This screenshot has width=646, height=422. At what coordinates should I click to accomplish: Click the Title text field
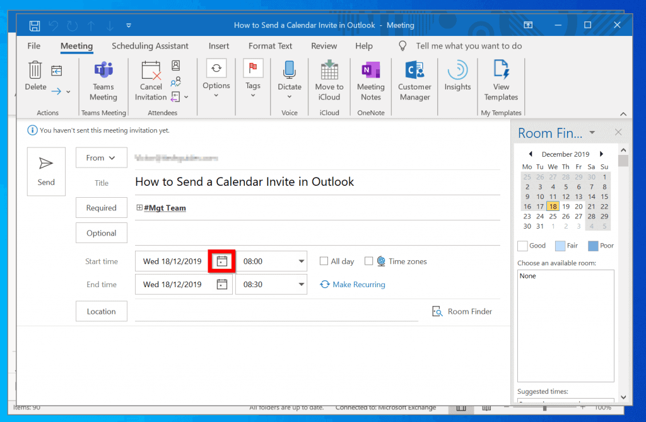tap(317, 182)
